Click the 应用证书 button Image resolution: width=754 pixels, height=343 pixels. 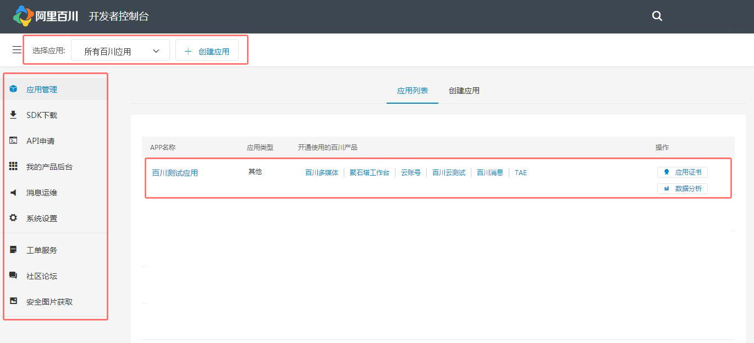(x=683, y=172)
